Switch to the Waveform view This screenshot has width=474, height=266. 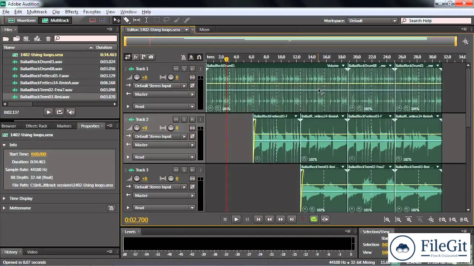pyautogui.click(x=22, y=20)
